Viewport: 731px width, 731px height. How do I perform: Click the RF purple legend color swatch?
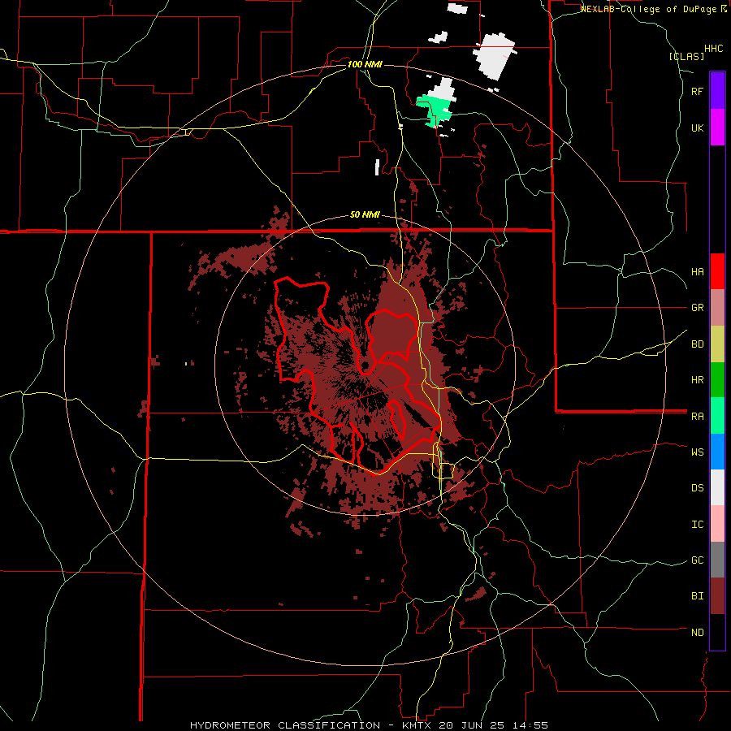click(717, 91)
